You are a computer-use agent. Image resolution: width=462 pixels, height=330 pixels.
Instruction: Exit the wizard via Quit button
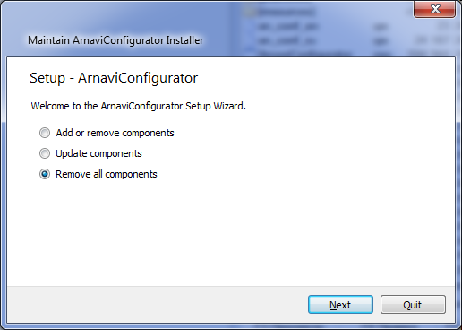(x=413, y=305)
